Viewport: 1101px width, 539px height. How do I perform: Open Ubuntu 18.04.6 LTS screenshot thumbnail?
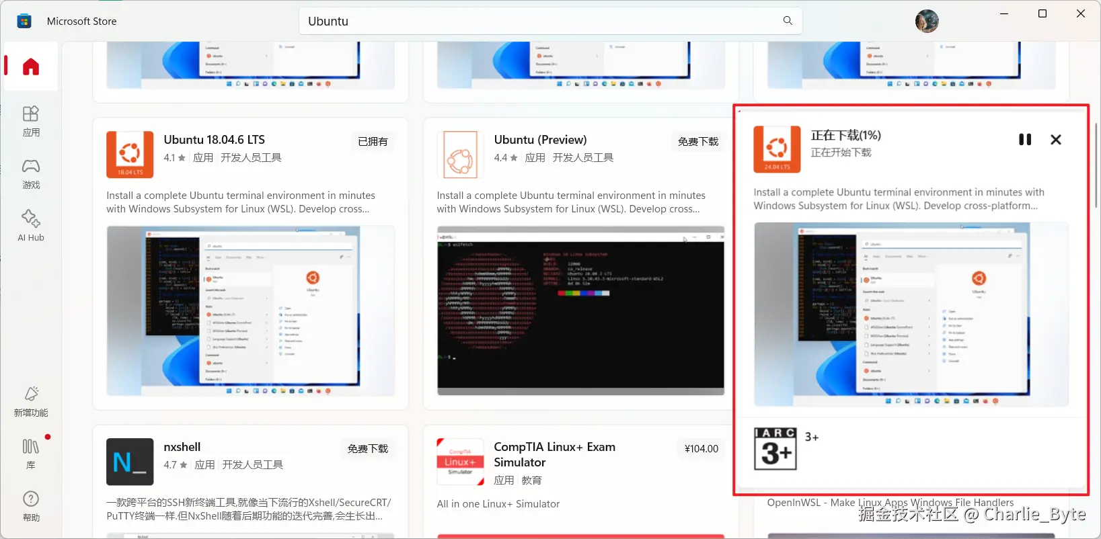pos(250,311)
